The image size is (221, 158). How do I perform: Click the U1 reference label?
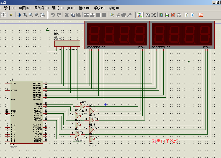(x=11, y=80)
